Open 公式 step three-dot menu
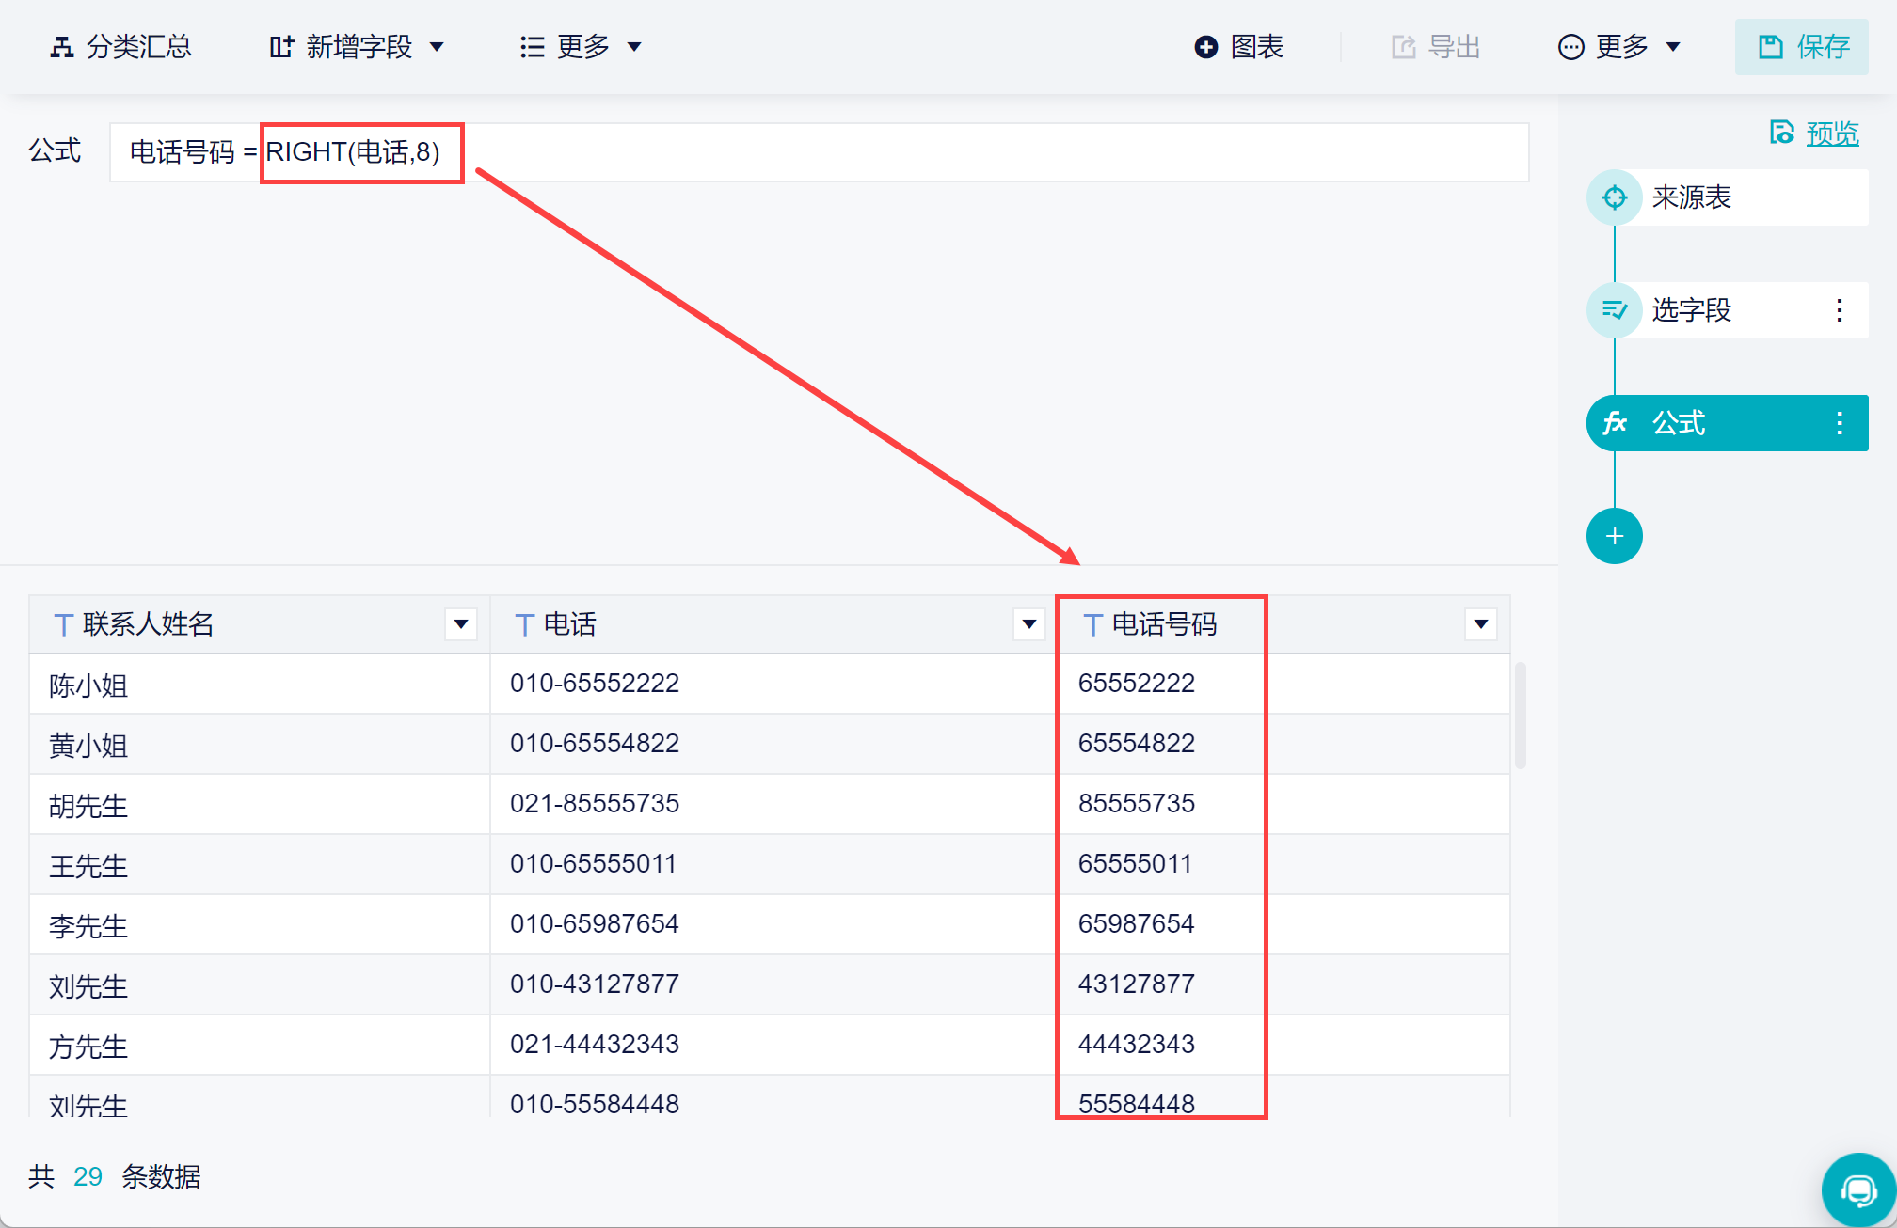1897x1228 pixels. [x=1839, y=423]
